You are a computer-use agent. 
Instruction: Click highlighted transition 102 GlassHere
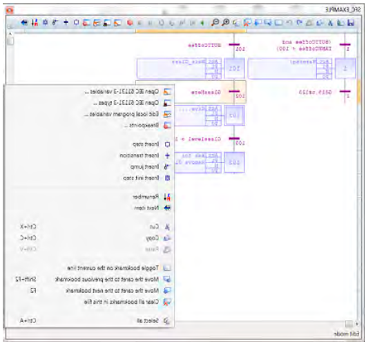click(x=234, y=92)
